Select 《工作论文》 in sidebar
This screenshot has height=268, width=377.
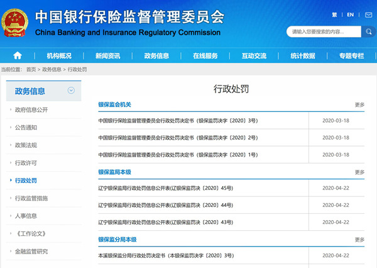[31, 233]
